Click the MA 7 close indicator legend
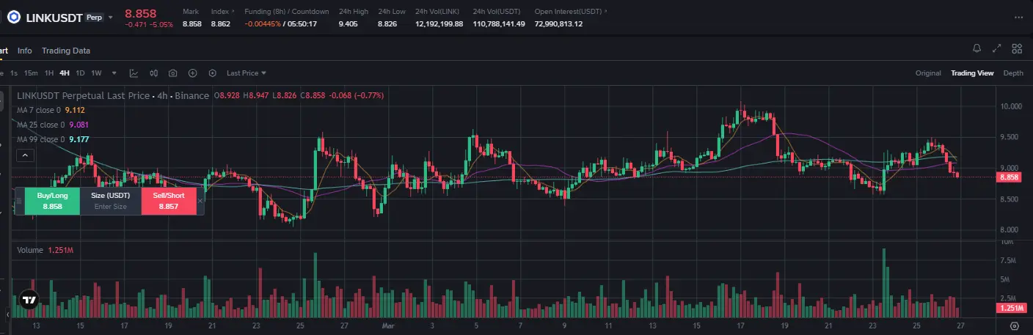This screenshot has height=335, width=1033. click(51, 110)
